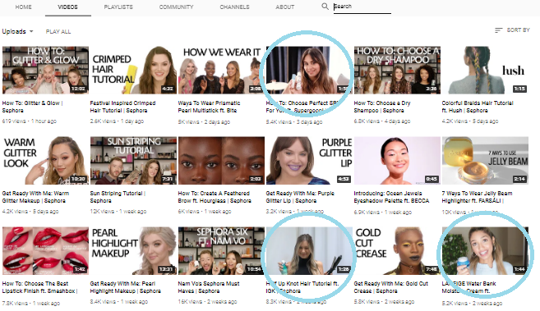Viewport: 540px width, 311px height.
Task: Open the Choose Perfect SPF video thumbnail
Action: (x=309, y=70)
